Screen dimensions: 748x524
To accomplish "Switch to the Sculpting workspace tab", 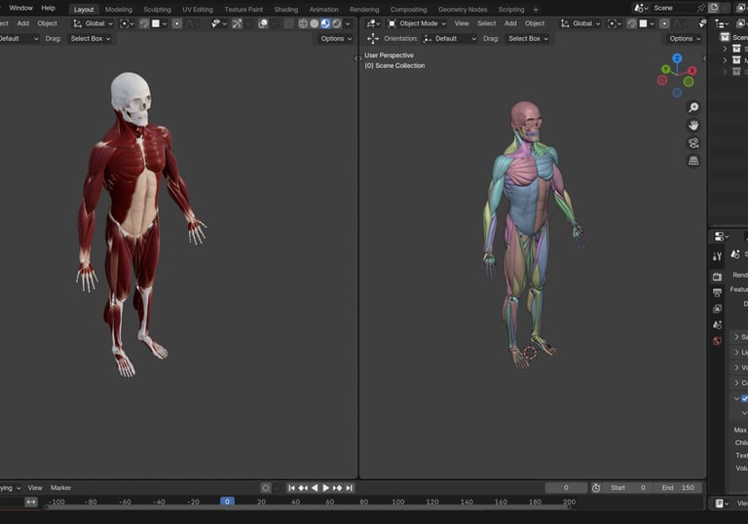I will pos(157,10).
